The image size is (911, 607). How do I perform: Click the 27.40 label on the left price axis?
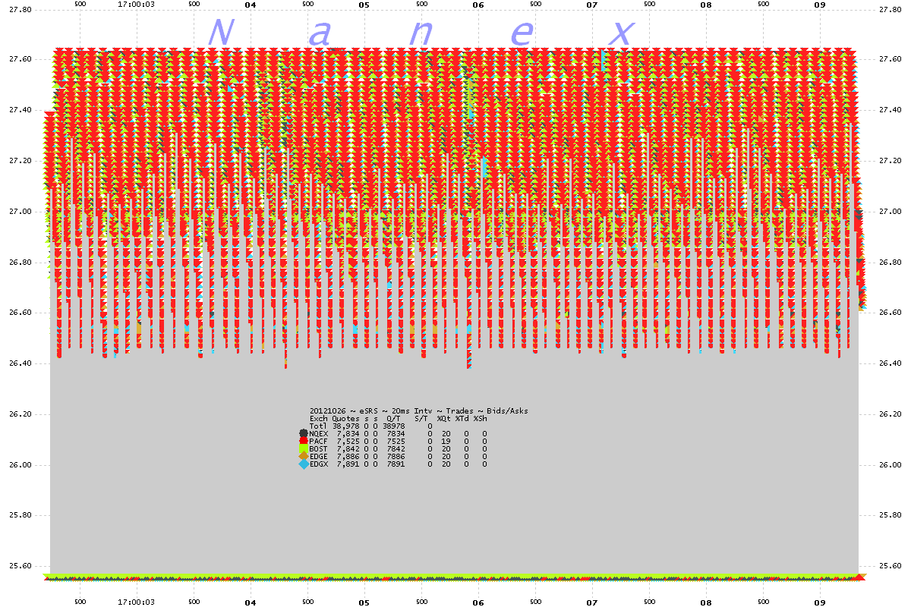[x=20, y=111]
